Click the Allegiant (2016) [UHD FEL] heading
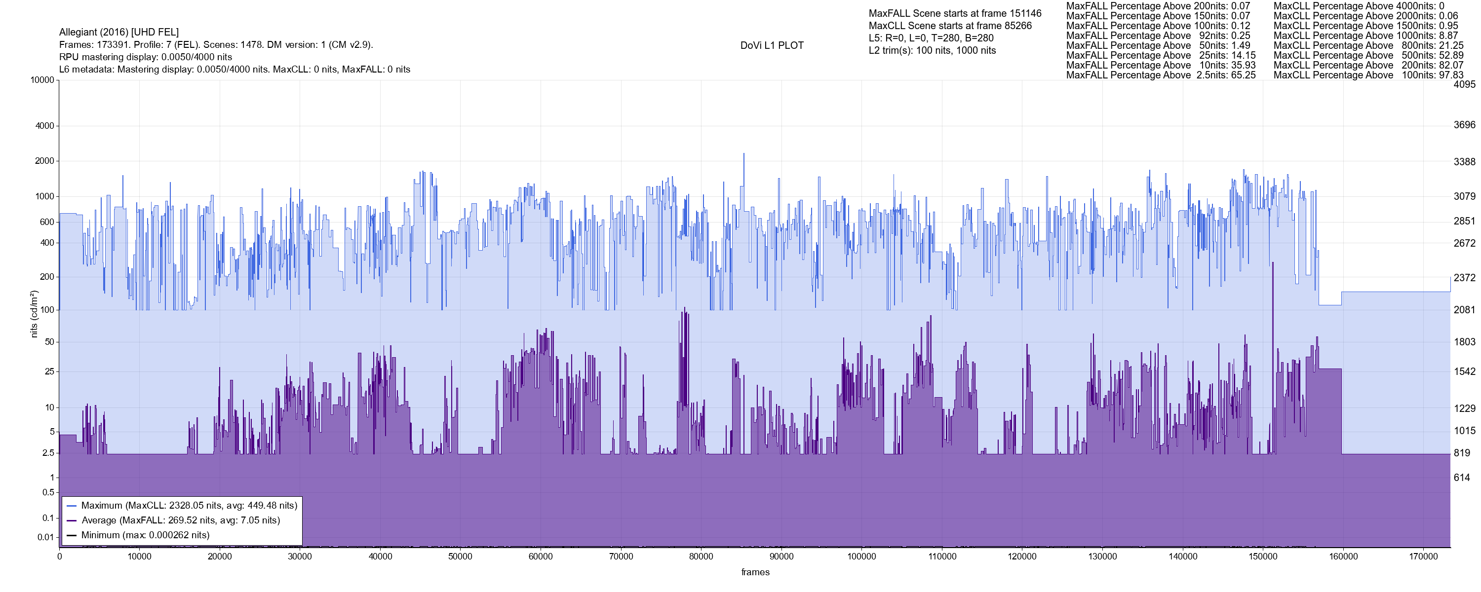1481x592 pixels. (119, 32)
